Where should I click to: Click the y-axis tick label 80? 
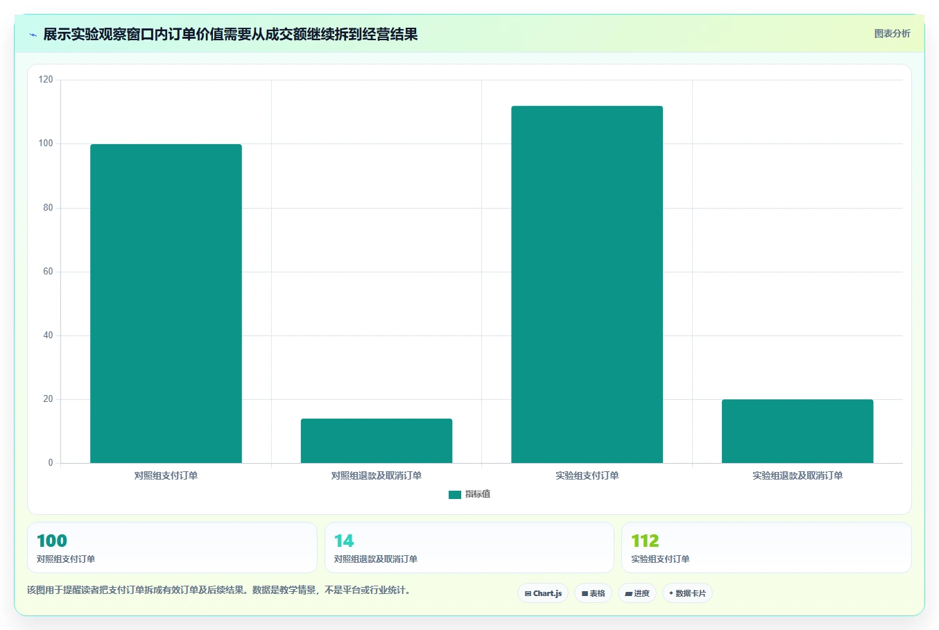tap(48, 207)
